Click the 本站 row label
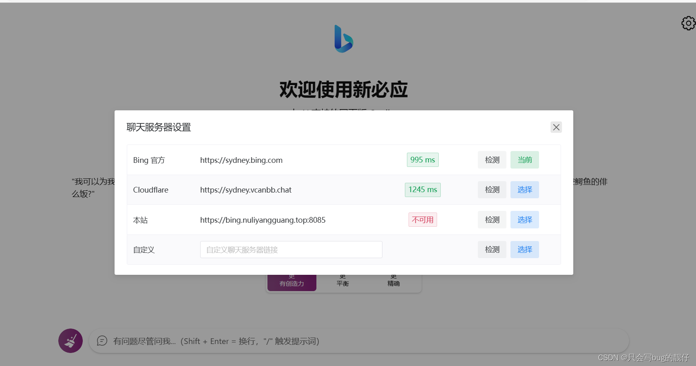The width and height of the screenshot is (696, 366). point(141,220)
